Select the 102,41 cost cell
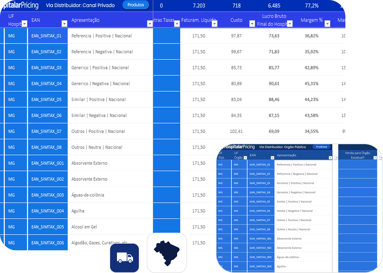 tap(236, 131)
